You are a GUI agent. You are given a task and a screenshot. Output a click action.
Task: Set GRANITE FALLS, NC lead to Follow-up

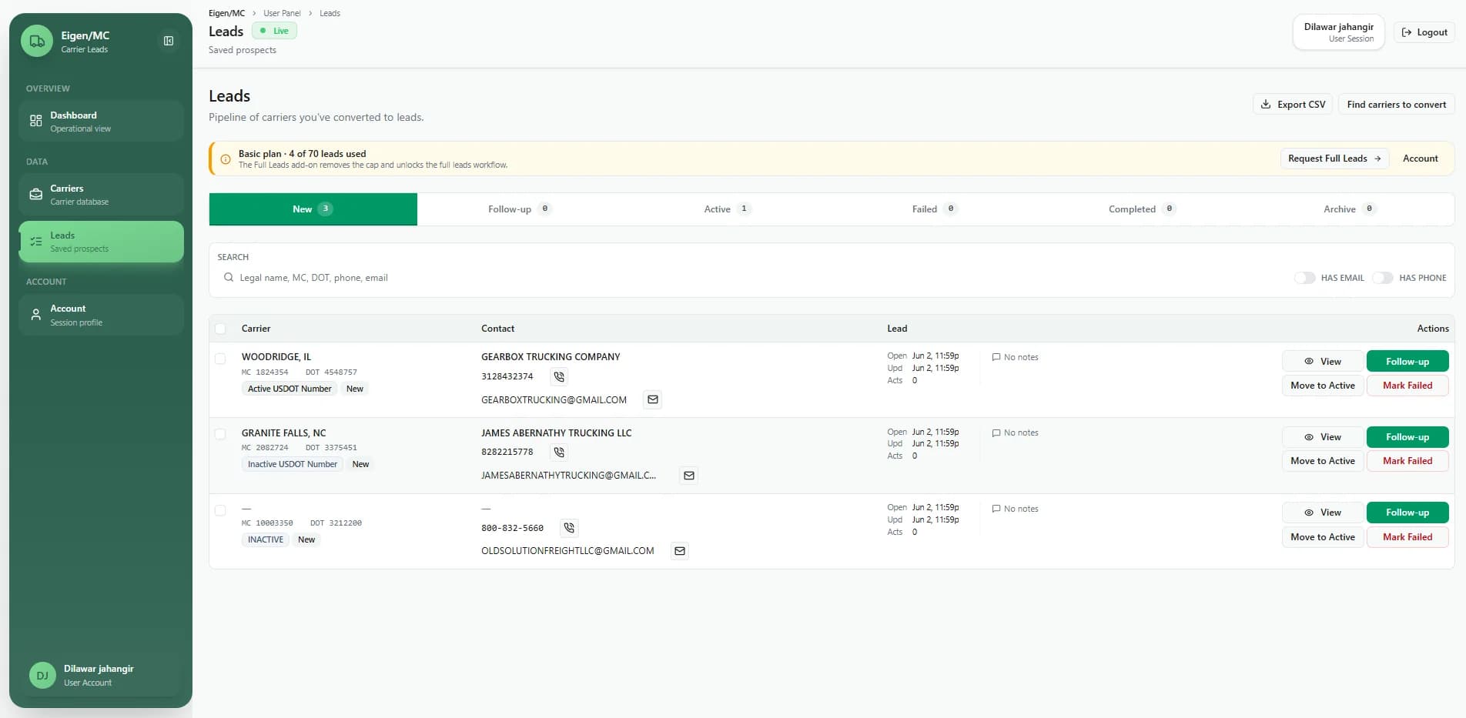(x=1407, y=437)
